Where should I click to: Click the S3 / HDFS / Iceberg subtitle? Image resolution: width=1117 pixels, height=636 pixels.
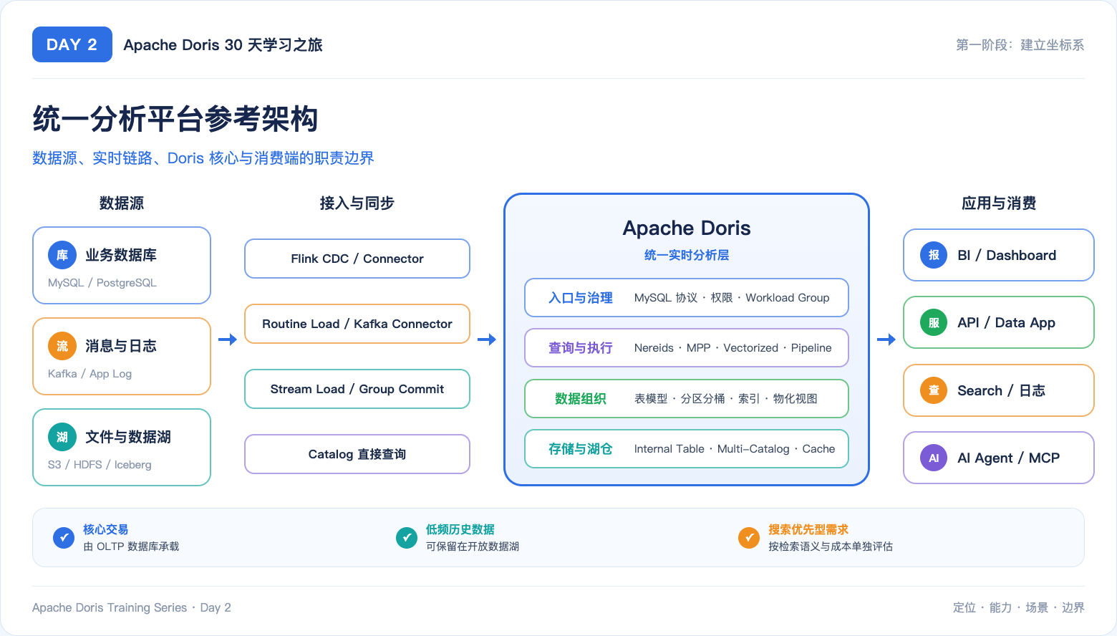[100, 465]
